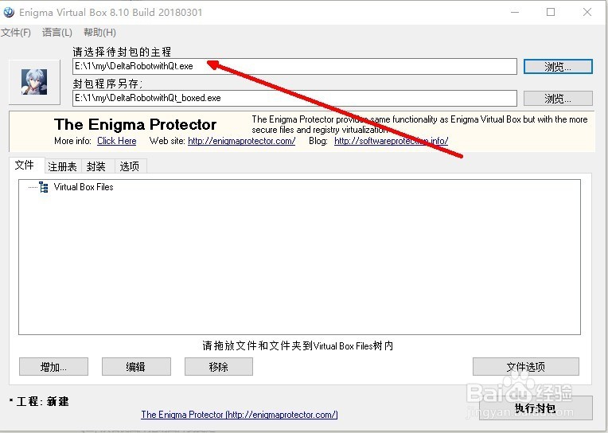Minimize the Enigma Virtual Box window
608x433 pixels.
tap(515, 12)
